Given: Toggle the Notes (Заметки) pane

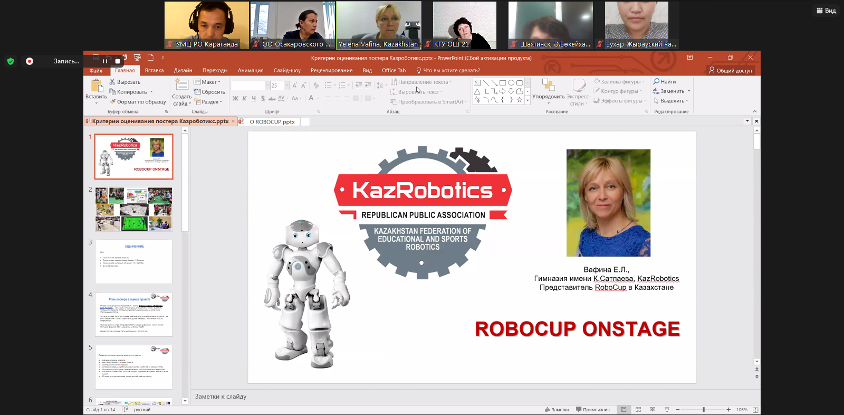Looking at the screenshot, I should pos(557,410).
